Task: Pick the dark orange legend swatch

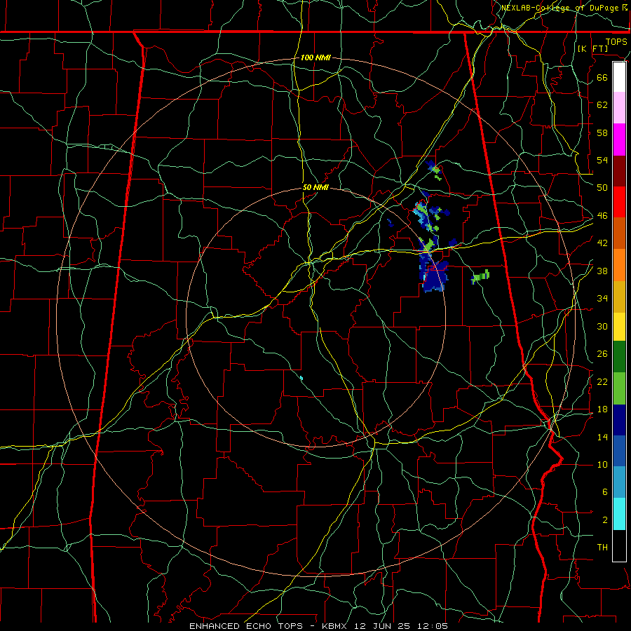Action: 619,233
